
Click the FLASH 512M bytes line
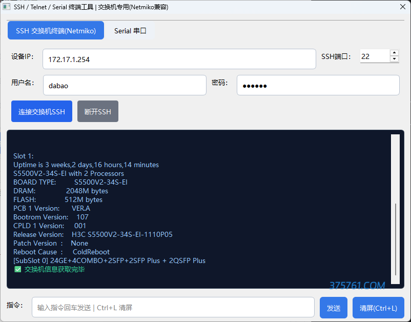point(58,199)
